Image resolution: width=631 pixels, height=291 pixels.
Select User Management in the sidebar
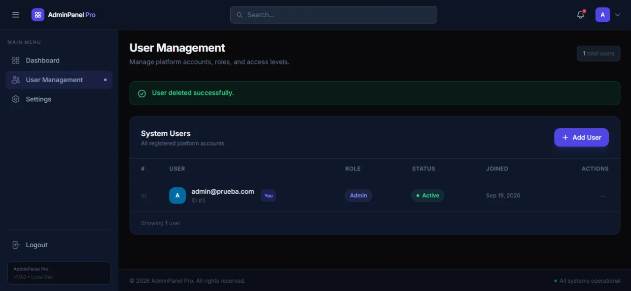click(x=59, y=80)
